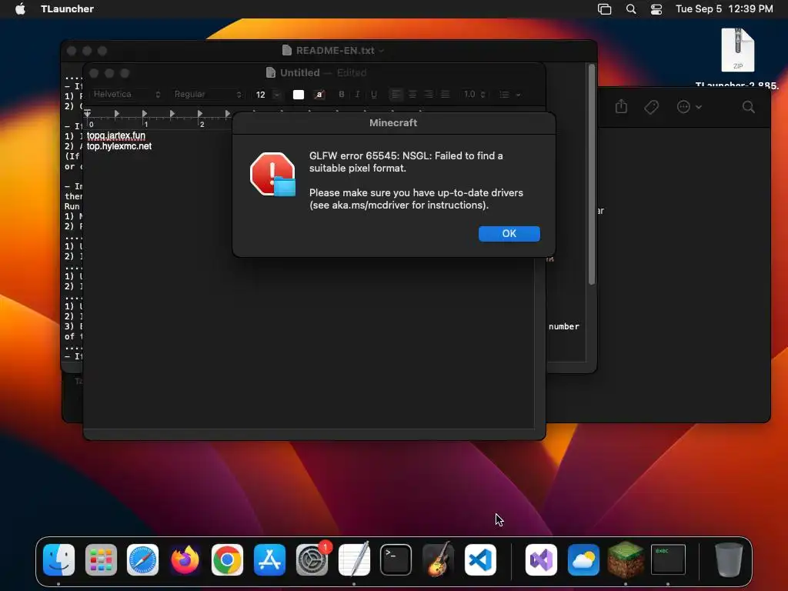The height and width of the screenshot is (591, 788).
Task: Click the Tags icon in Finder toolbar
Action: point(651,106)
